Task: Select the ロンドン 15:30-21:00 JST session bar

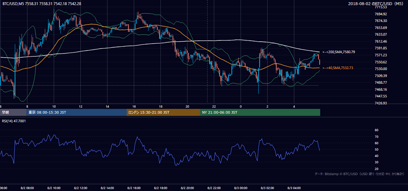Action: tap(163, 112)
